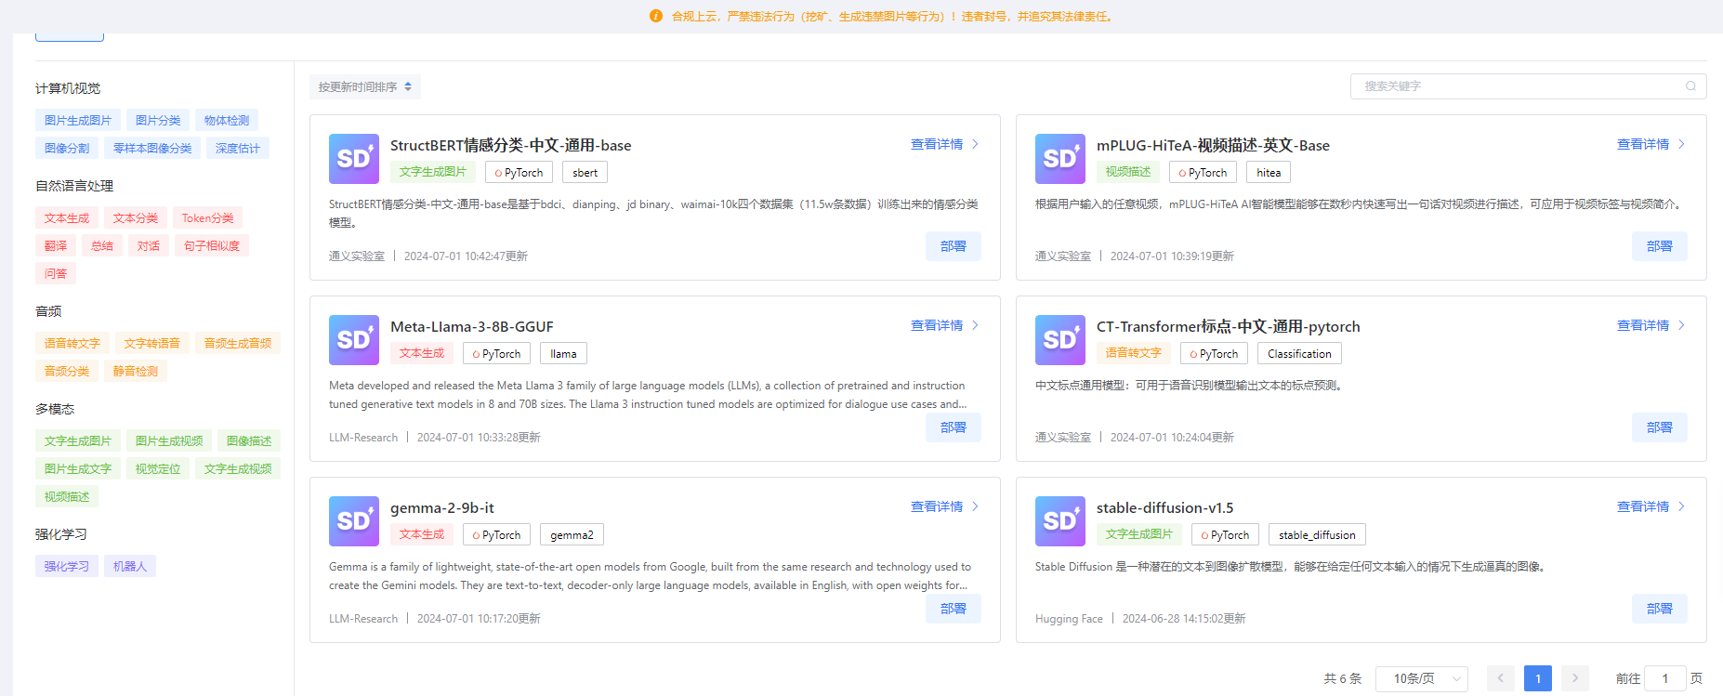
Task: Open the sort by update time dropdown
Action: coord(365,86)
